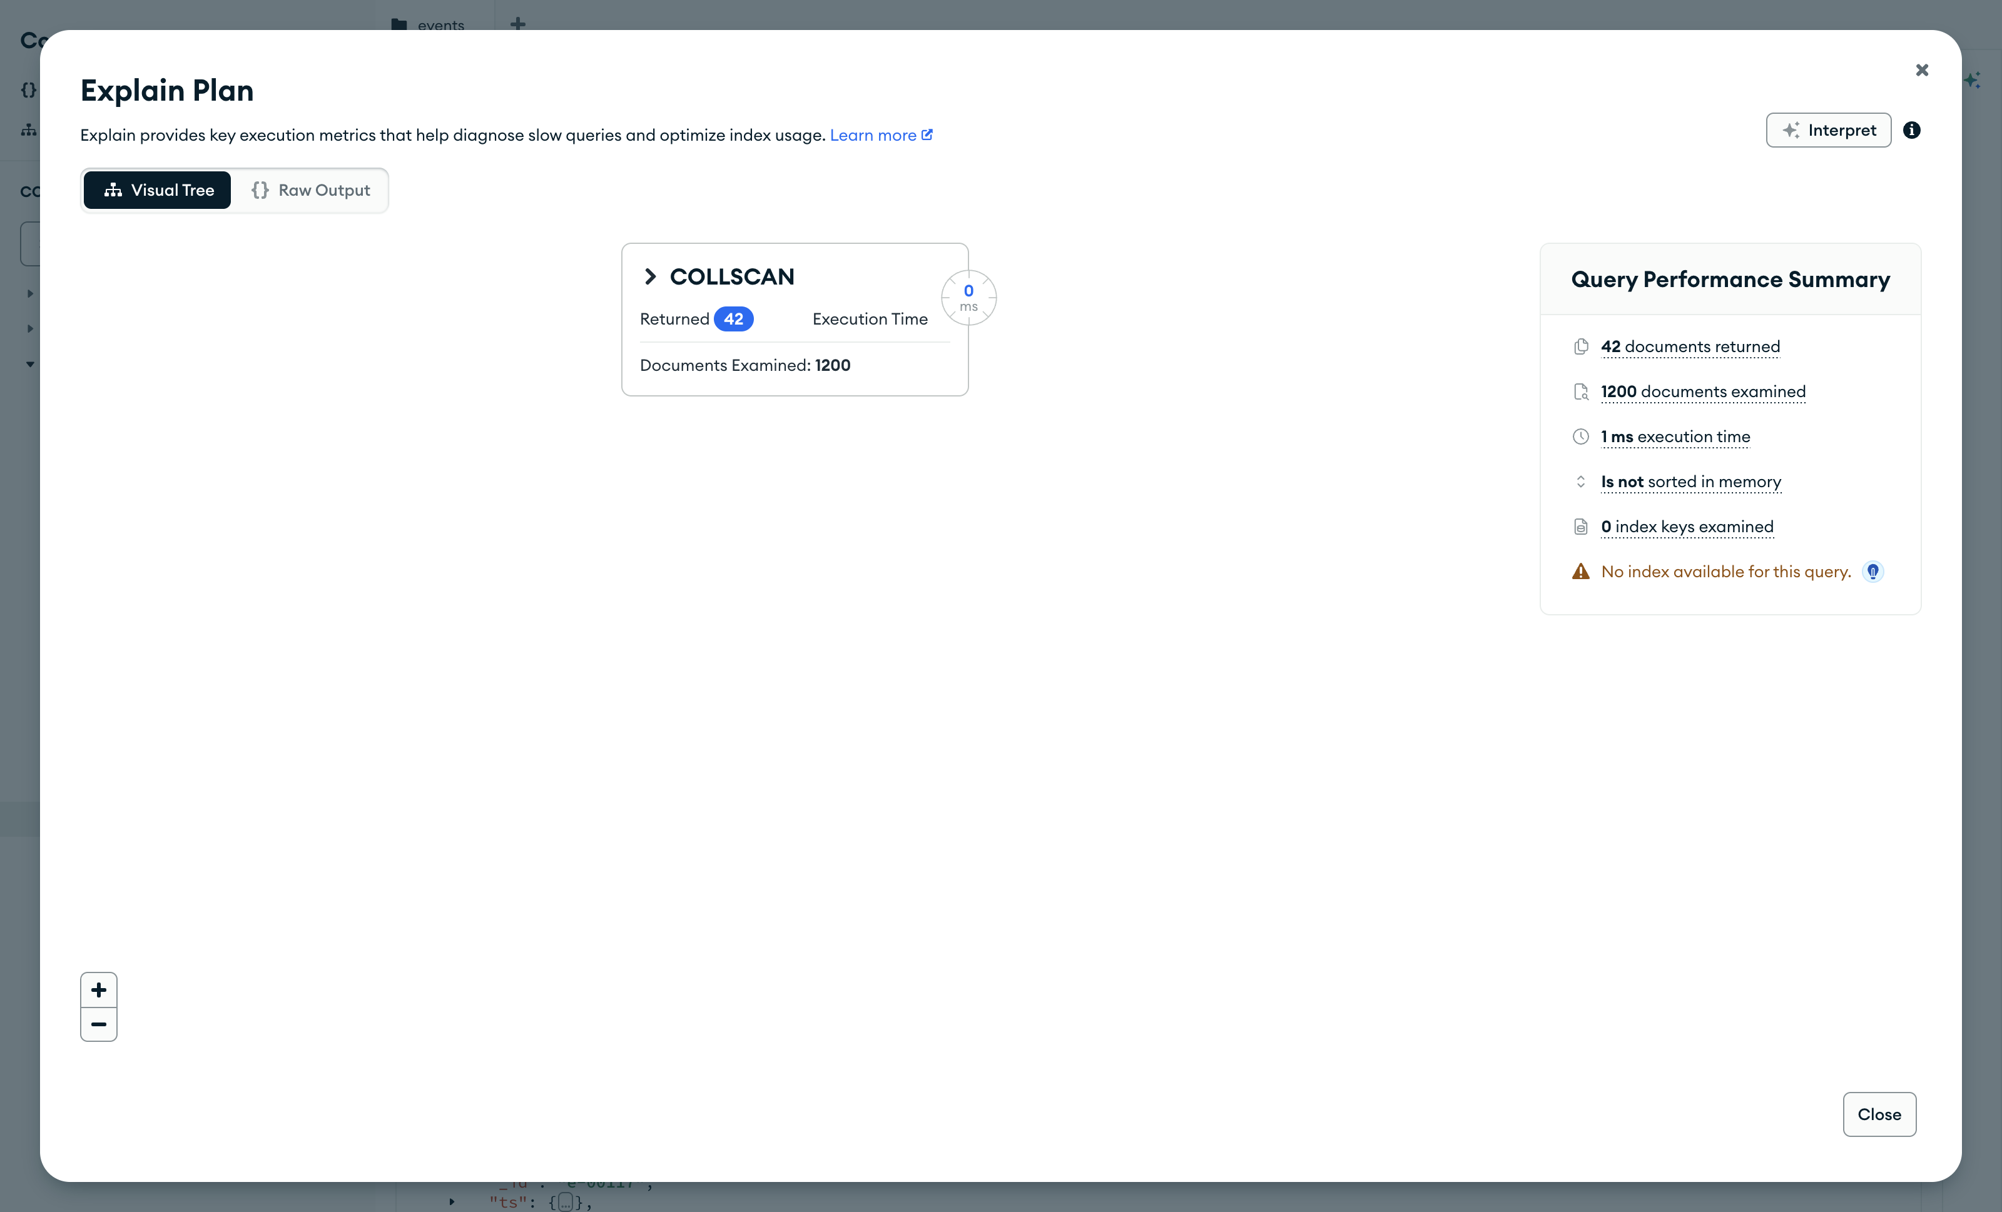Click the 42 documents returned stat
The image size is (2002, 1212).
click(x=1690, y=347)
